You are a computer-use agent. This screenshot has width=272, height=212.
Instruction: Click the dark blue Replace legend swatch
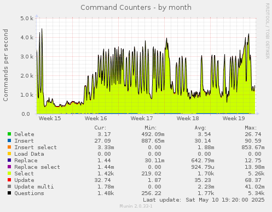(x=9, y=160)
